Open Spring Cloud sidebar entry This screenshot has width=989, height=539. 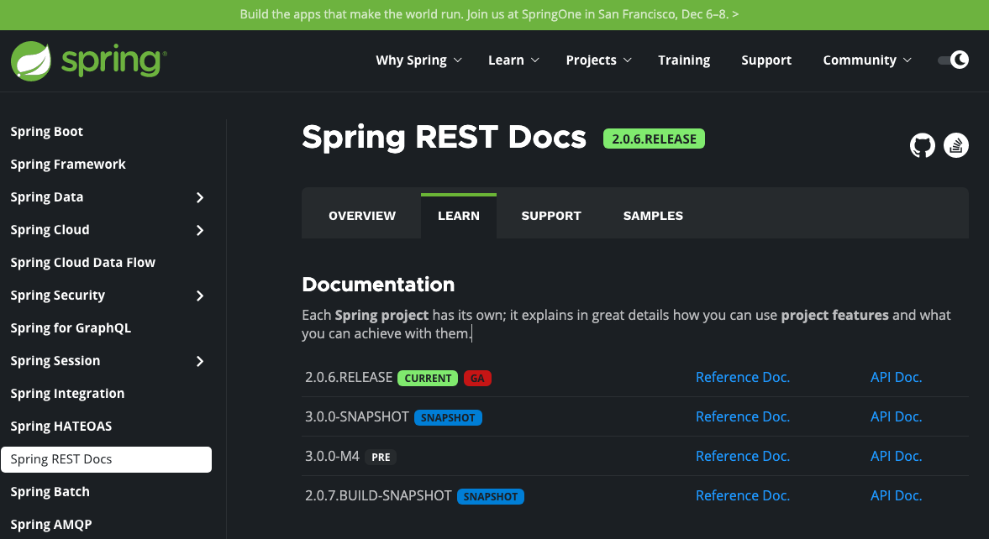point(50,229)
